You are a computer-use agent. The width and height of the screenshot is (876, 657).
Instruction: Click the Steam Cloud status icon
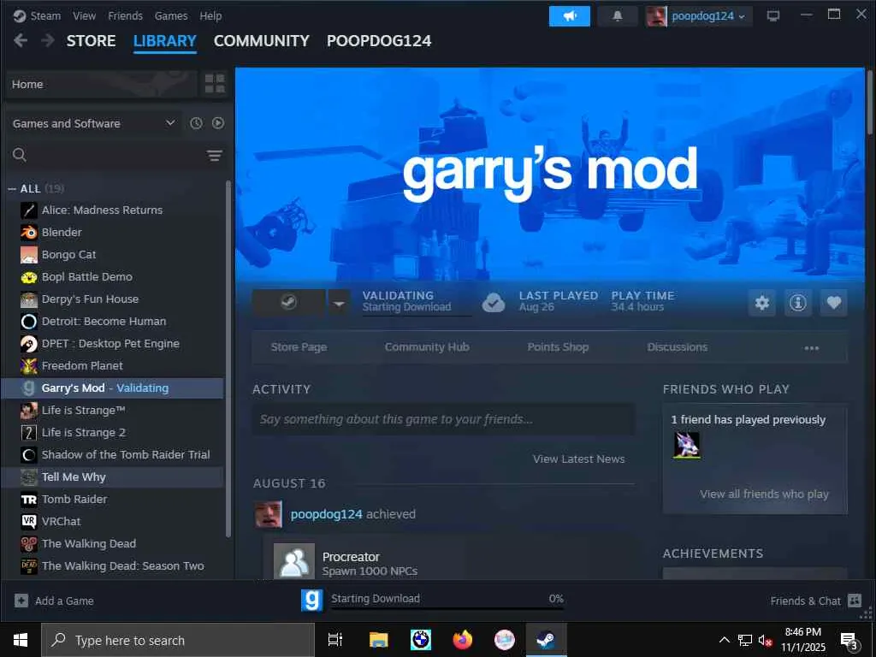(494, 303)
